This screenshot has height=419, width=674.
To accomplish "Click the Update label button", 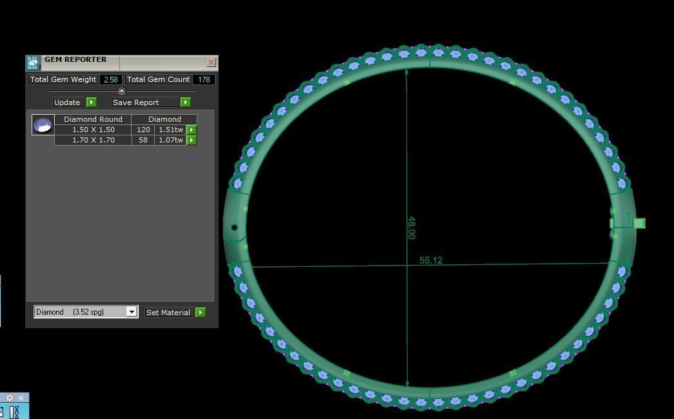I will 68,102.
